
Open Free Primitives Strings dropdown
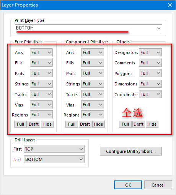(x=41, y=84)
